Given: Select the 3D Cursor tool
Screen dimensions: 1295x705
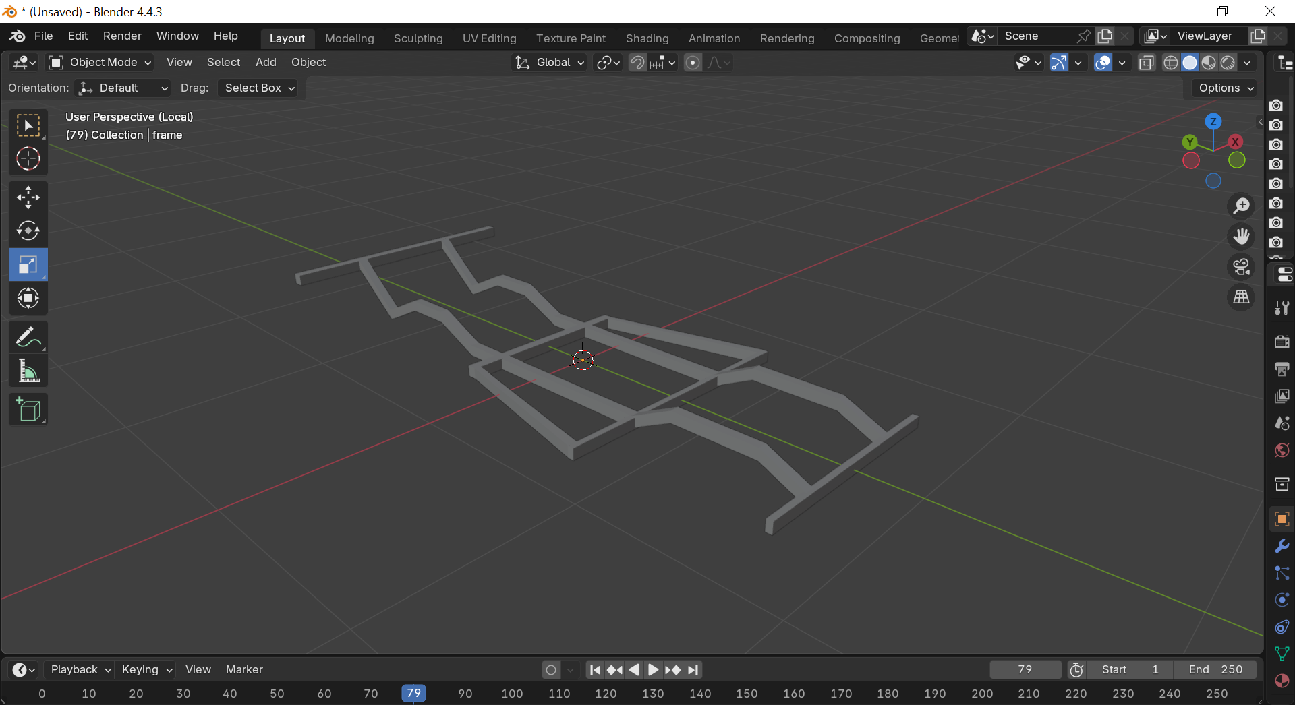Looking at the screenshot, I should (28, 159).
